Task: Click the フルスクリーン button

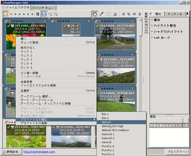Action: 178,152
